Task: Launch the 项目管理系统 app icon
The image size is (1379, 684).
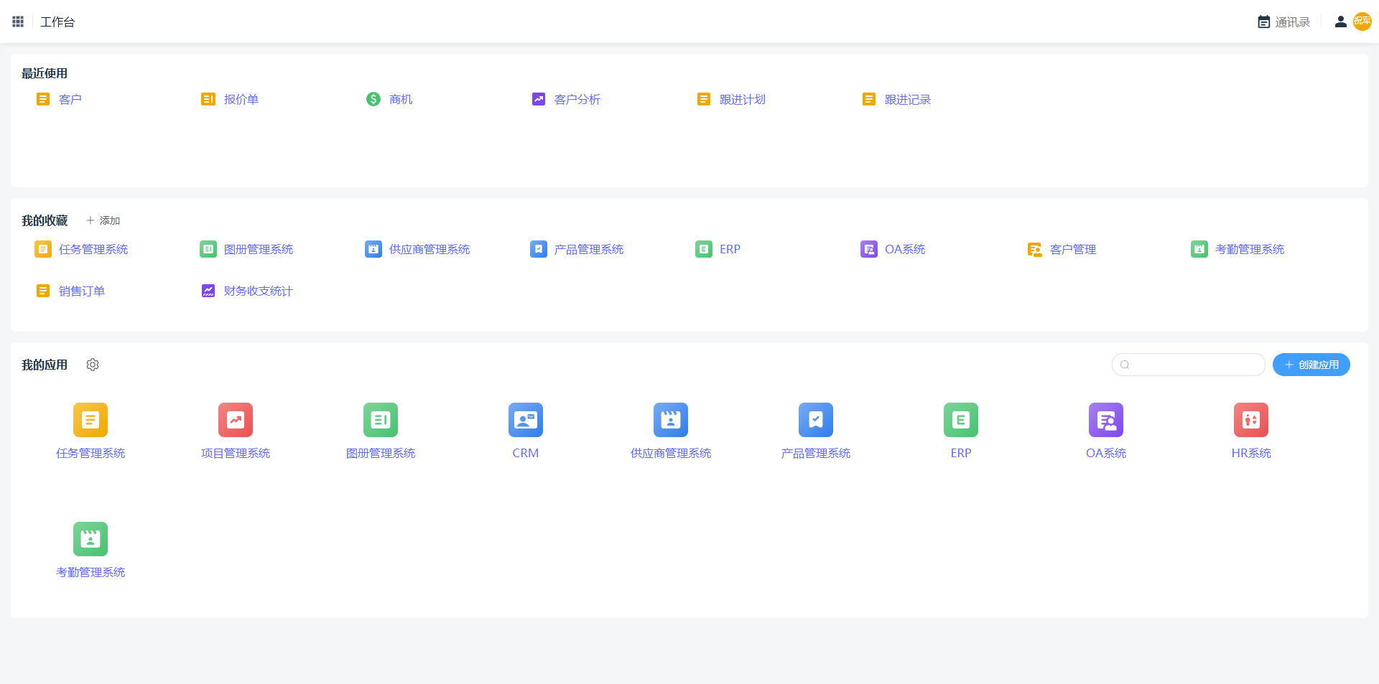Action: pos(236,420)
